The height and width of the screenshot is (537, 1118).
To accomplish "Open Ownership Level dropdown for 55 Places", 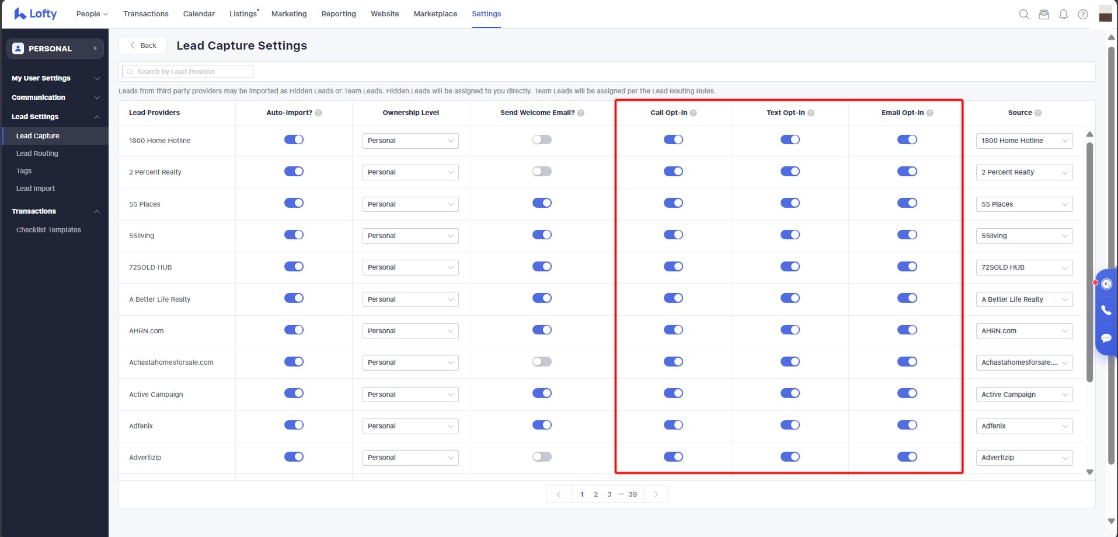I will tap(410, 204).
